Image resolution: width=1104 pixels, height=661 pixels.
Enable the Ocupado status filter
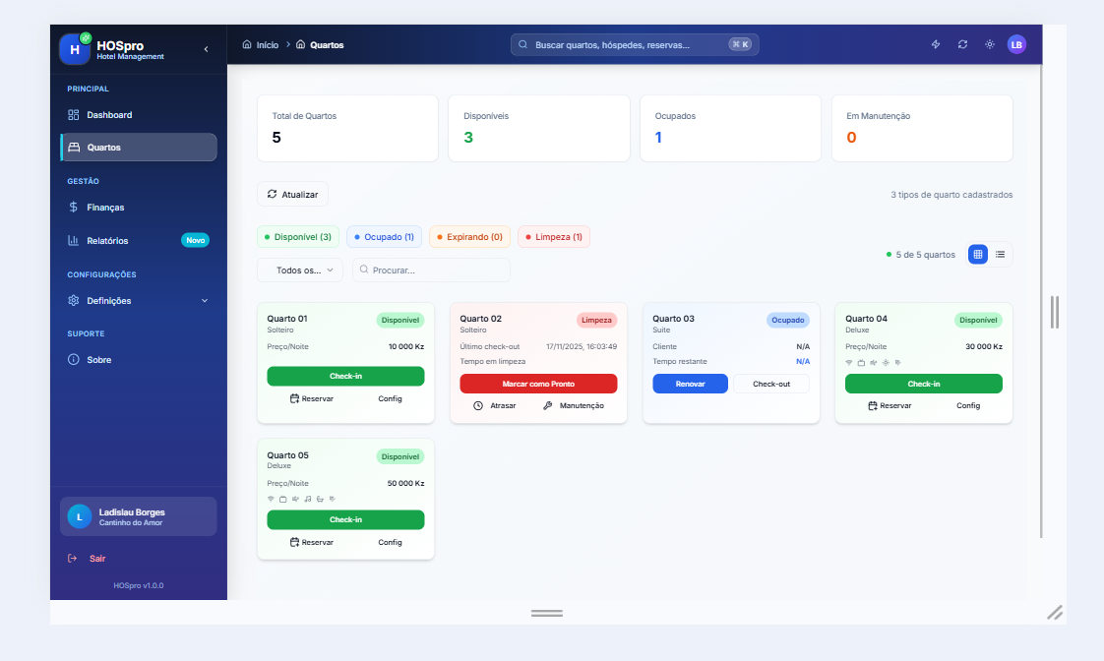[x=384, y=236]
